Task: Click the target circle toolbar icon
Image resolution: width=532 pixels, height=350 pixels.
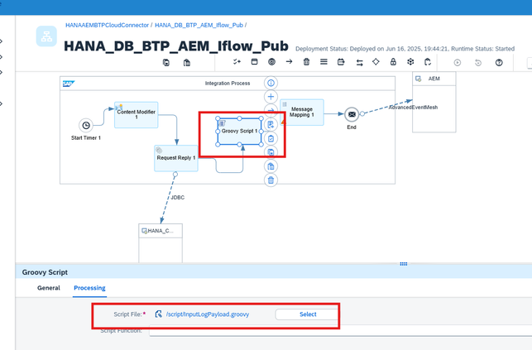Action: click(x=271, y=62)
